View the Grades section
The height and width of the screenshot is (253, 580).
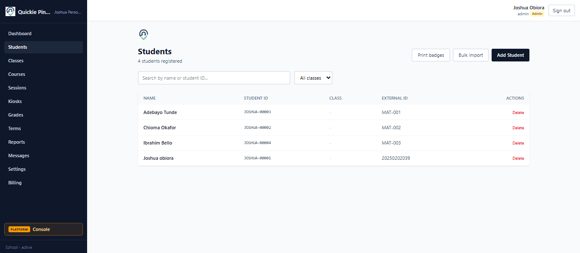pos(43,115)
